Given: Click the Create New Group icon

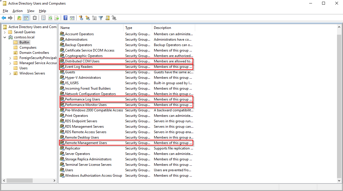Looking at the screenshot, I should click(x=88, y=18).
